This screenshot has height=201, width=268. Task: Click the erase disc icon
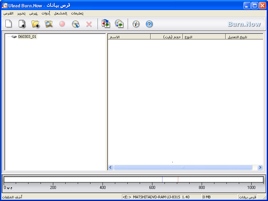pyautogui.click(x=76, y=24)
